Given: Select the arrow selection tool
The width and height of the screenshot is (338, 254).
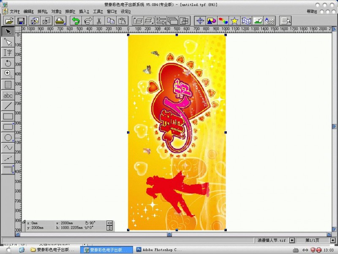Looking at the screenshot, I should coord(8,31).
